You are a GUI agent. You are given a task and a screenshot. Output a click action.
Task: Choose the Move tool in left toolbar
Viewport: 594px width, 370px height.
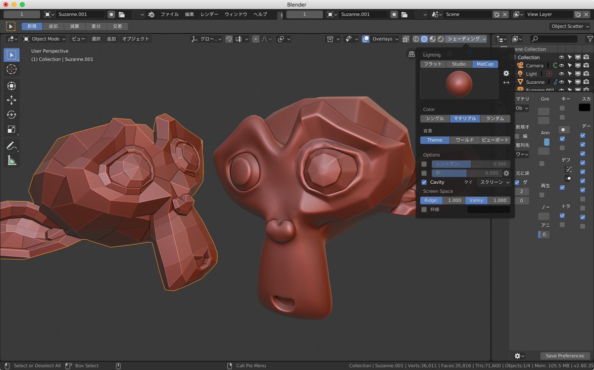tap(11, 100)
